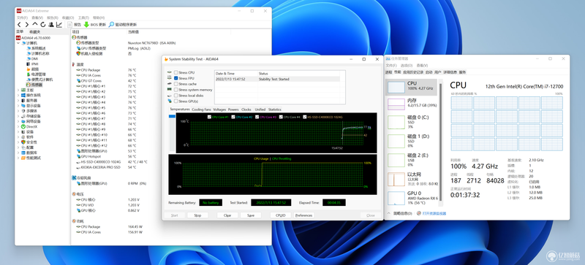The width and height of the screenshot is (585, 265).
Task: Click the Save button in stability test
Action: pyautogui.click(x=251, y=215)
